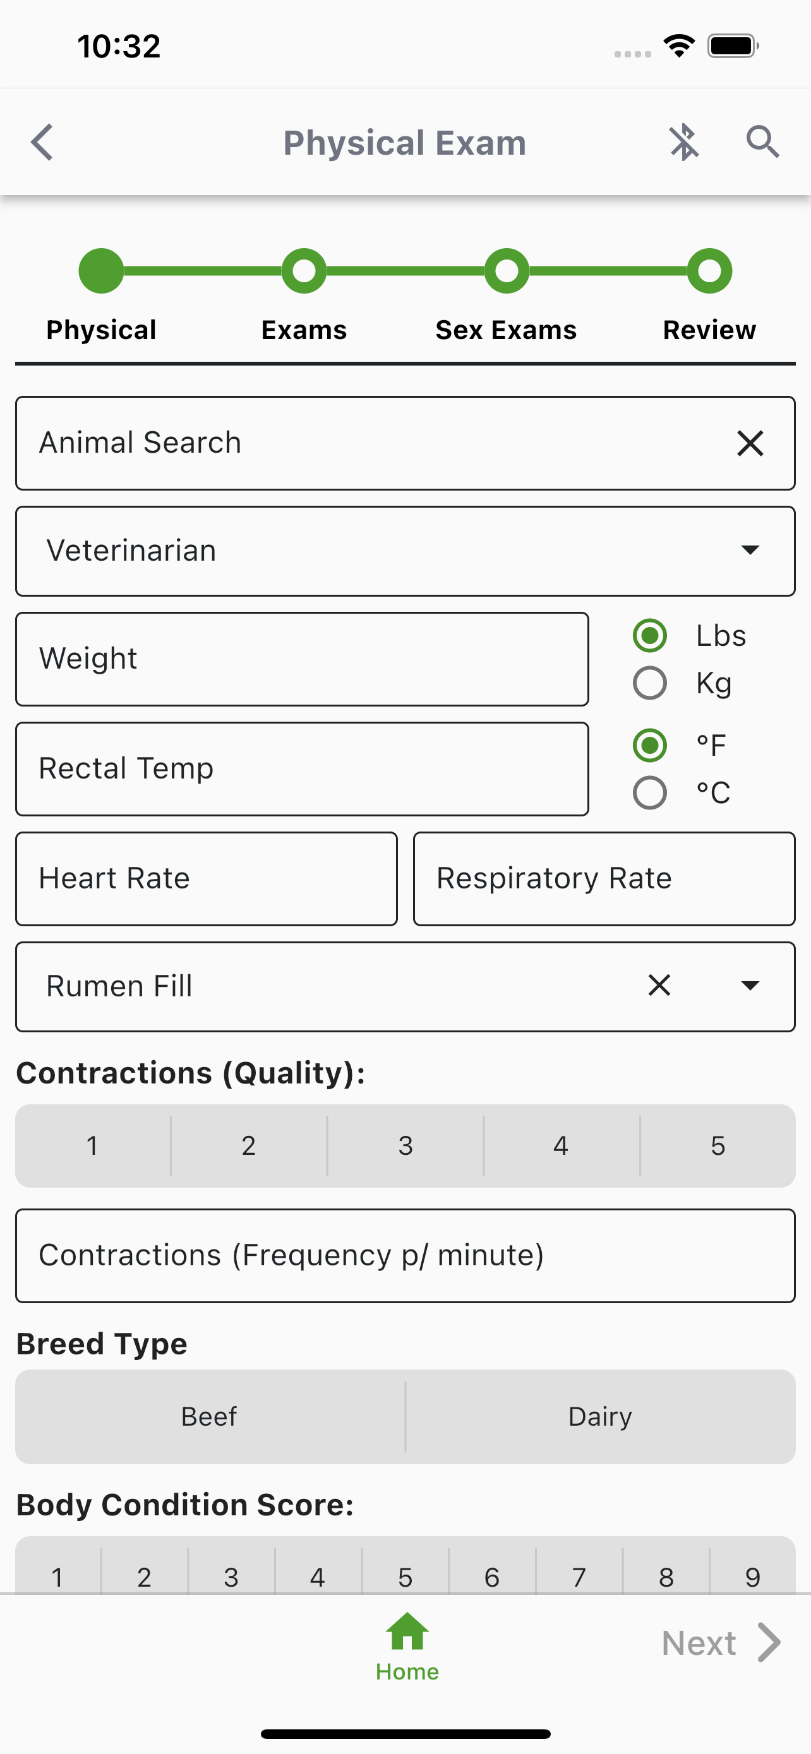Image resolution: width=811 pixels, height=1754 pixels.
Task: Select the °C temperature unit
Action: click(649, 792)
